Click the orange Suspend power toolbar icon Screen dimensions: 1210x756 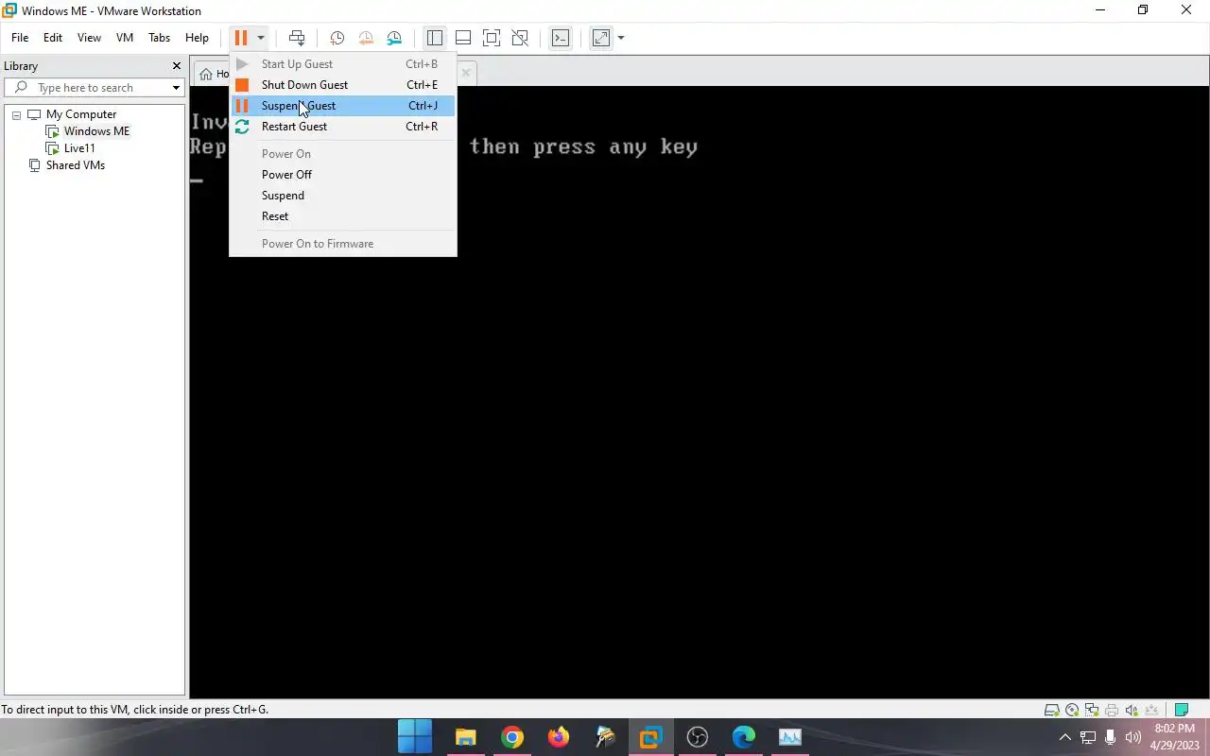coord(241,38)
